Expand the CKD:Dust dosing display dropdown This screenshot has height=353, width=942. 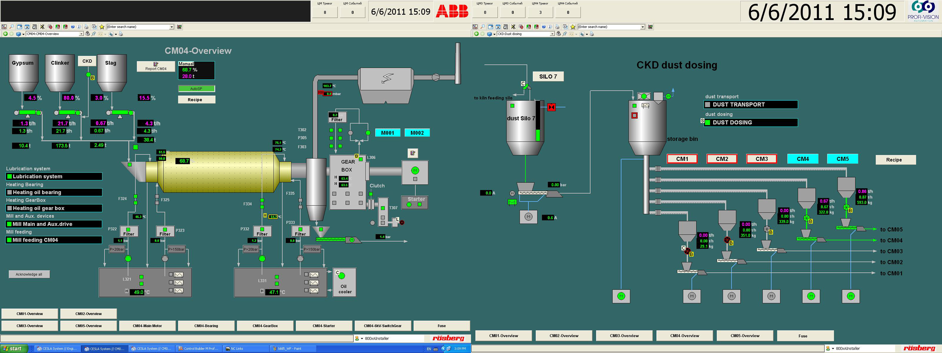tap(552, 34)
